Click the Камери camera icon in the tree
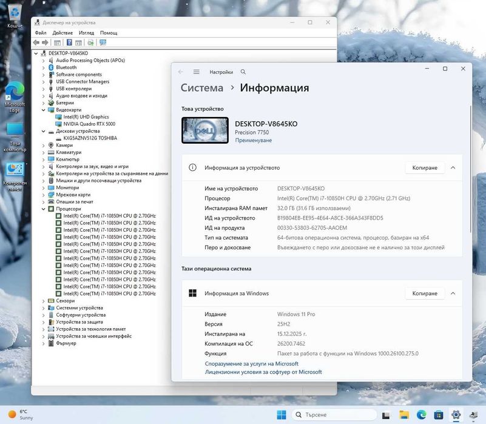The width and height of the screenshot is (486, 424). point(51,145)
